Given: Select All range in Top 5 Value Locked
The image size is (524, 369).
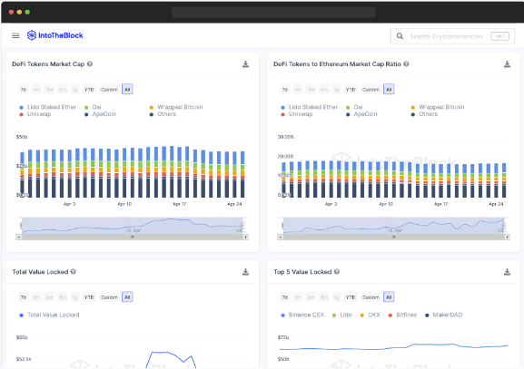Looking at the screenshot, I should 389,297.
